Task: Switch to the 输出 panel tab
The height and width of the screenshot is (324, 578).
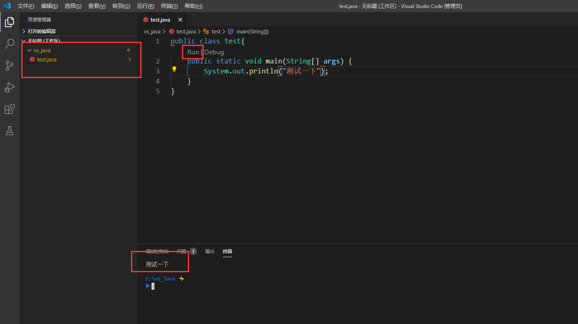Action: click(209, 251)
